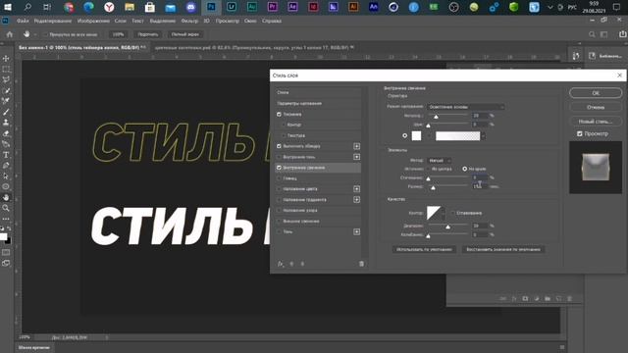The height and width of the screenshot is (353, 628).
Task: Select the Eraser tool
Action: click(6, 133)
